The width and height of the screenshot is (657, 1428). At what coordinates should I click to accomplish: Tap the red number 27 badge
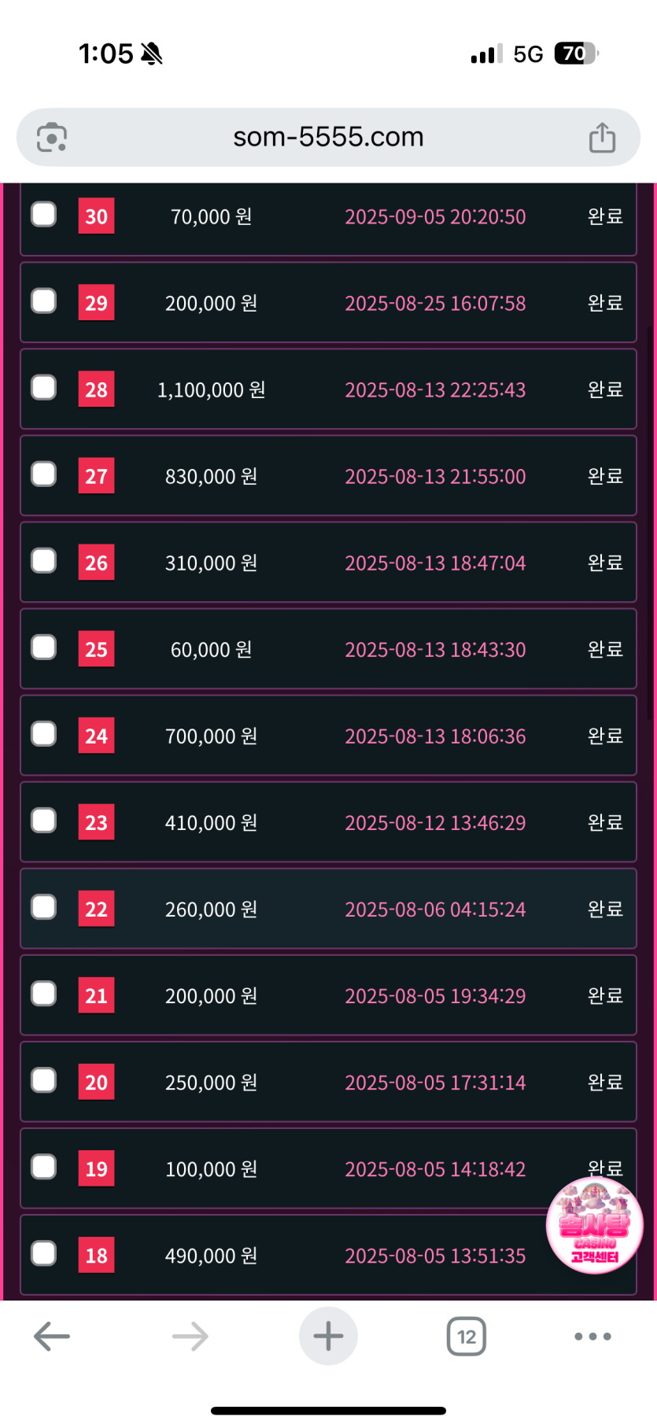pyautogui.click(x=96, y=476)
